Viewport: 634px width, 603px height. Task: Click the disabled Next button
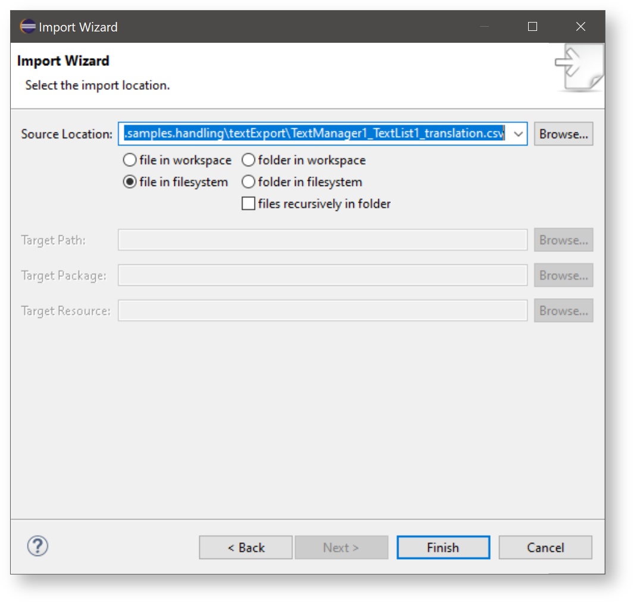click(x=341, y=547)
